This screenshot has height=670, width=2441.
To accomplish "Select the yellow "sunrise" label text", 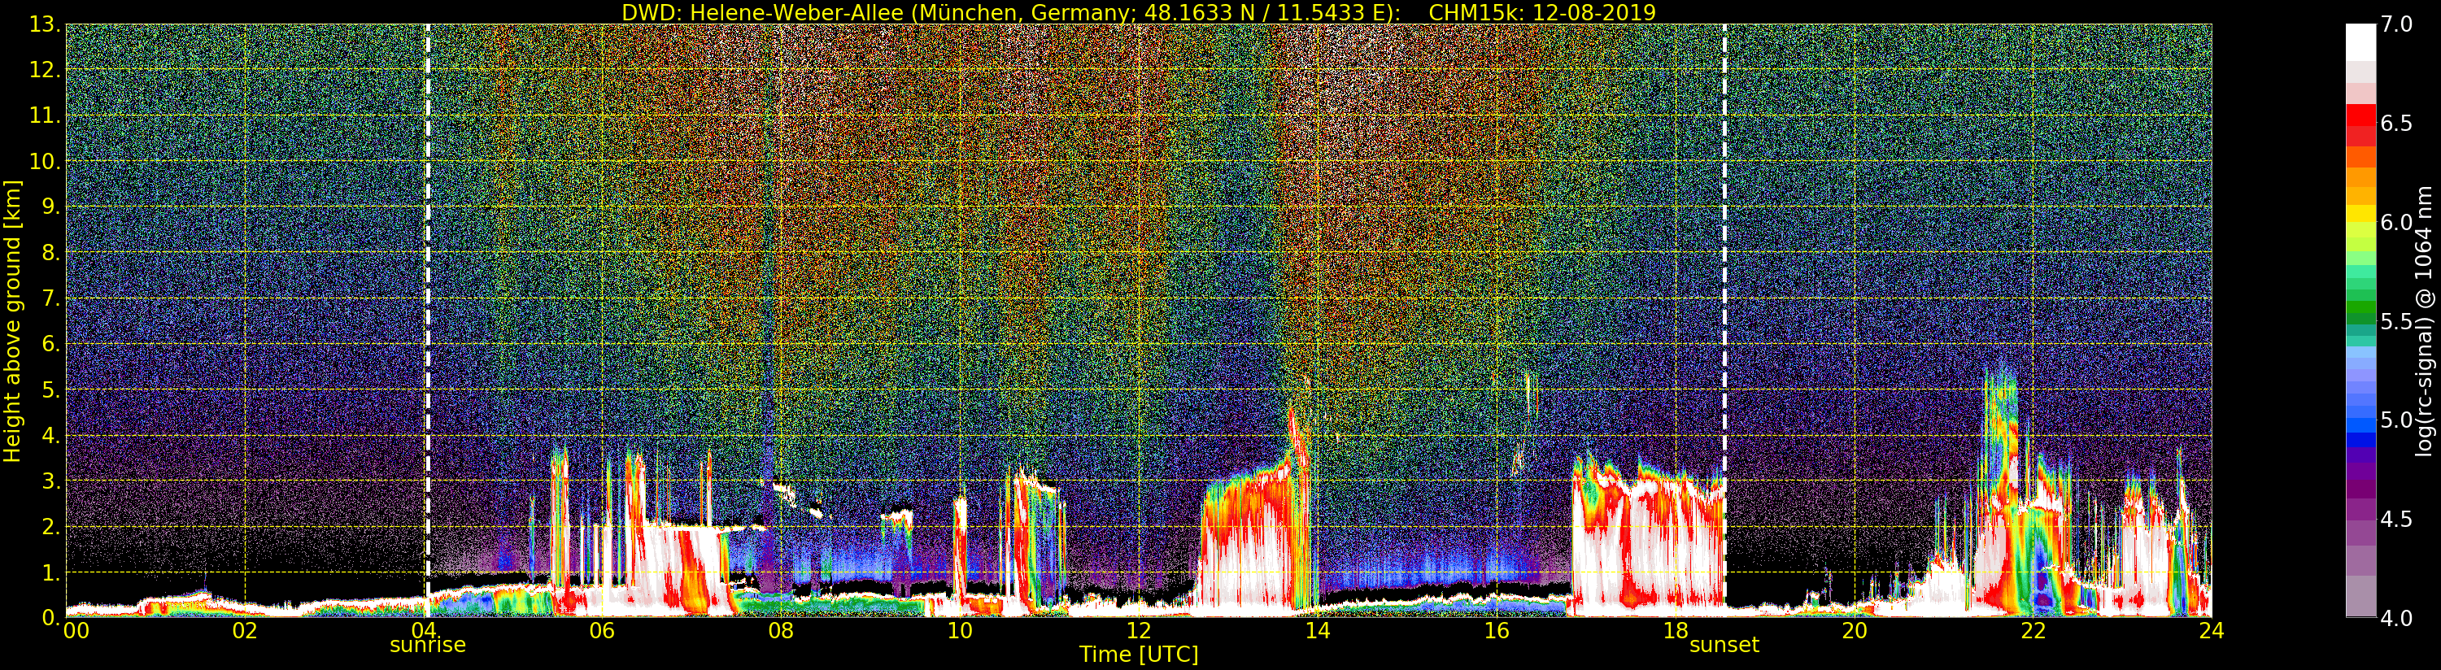I will pyautogui.click(x=427, y=646).
